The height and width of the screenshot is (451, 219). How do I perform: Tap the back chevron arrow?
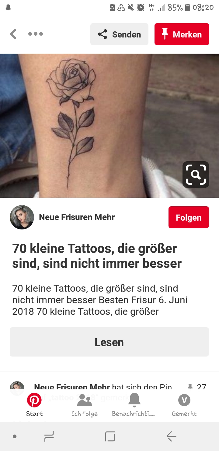pyautogui.click(x=13, y=34)
